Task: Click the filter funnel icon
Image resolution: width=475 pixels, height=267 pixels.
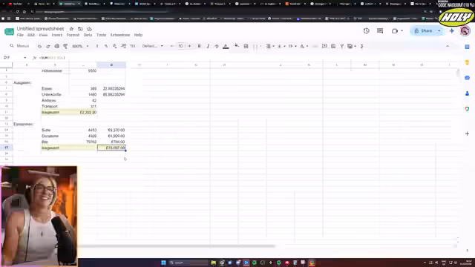Action: click(341, 46)
